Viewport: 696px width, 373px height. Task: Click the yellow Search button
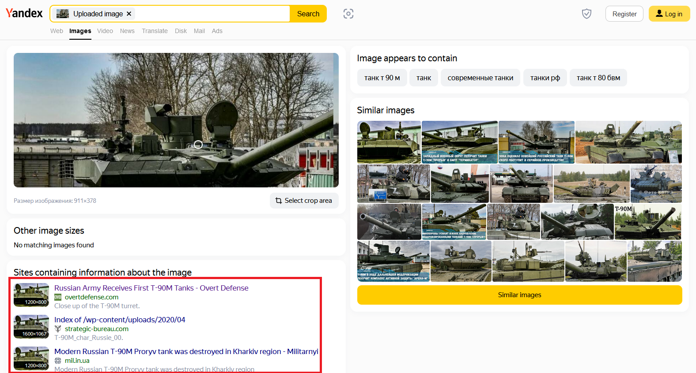coord(308,14)
